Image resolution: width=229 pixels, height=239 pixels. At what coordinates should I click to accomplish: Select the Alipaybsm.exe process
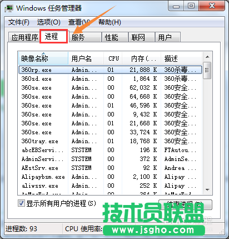[110, 177]
